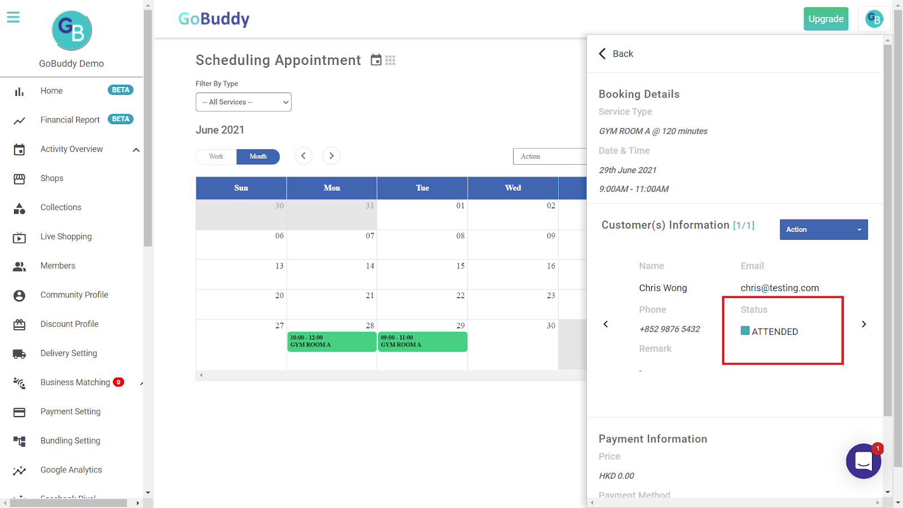Collapse the Activity Overview section
The height and width of the screenshot is (508, 903).
point(136,150)
